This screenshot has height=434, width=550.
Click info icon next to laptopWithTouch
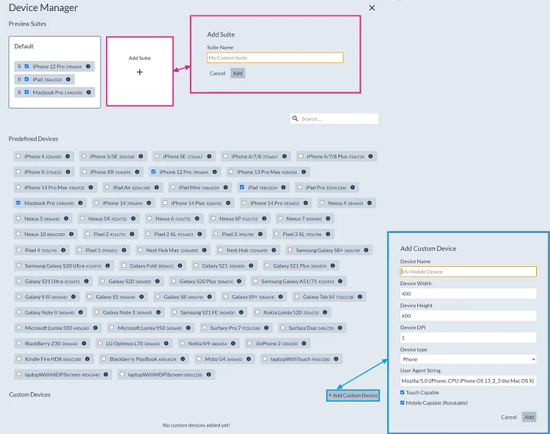pos(336,359)
